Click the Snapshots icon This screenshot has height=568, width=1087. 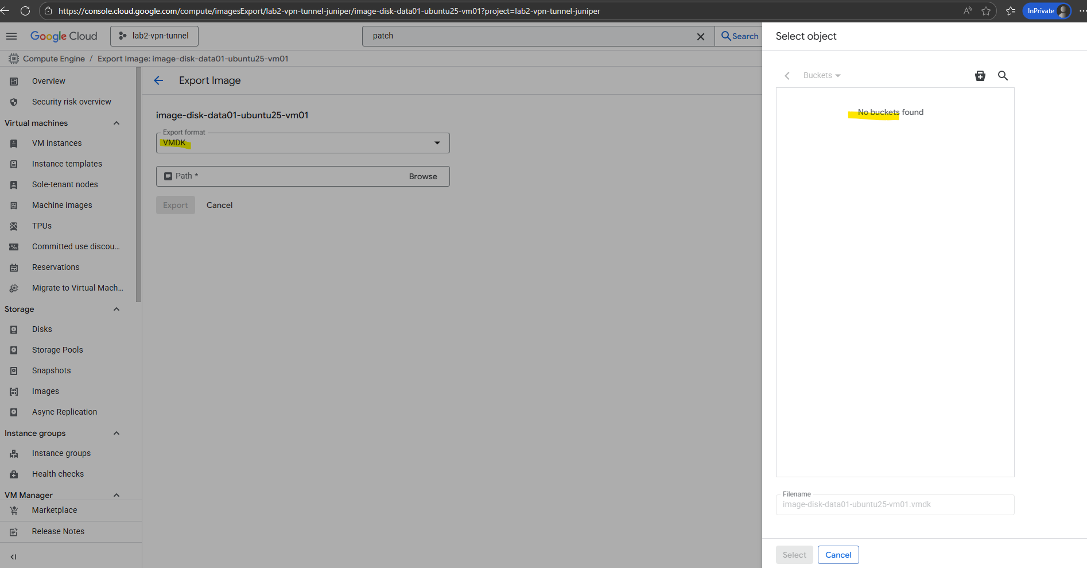click(x=14, y=370)
